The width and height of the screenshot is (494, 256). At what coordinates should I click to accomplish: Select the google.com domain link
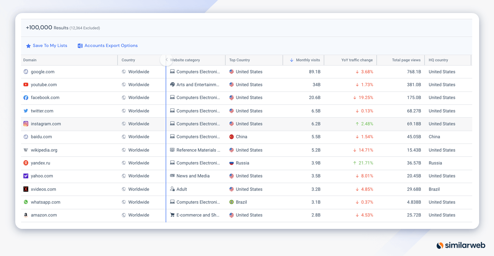(x=42, y=72)
